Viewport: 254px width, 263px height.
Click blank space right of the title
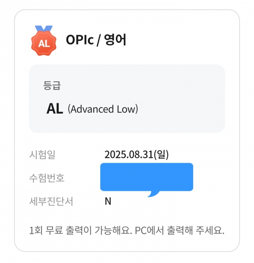pyautogui.click(x=176, y=40)
